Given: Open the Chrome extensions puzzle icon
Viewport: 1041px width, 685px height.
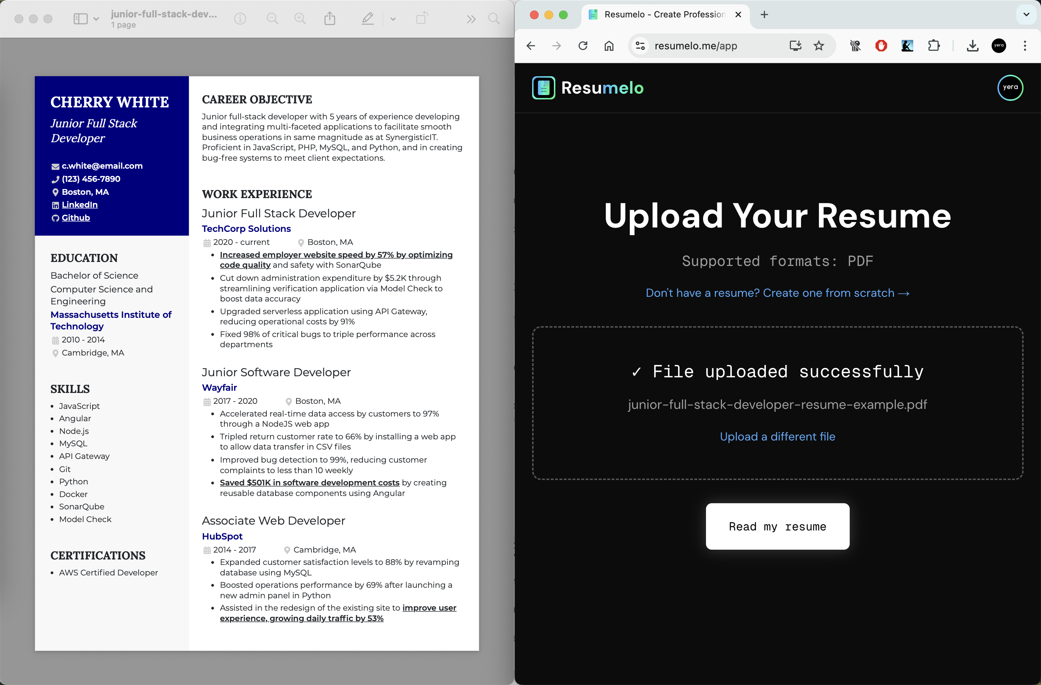Looking at the screenshot, I should pos(934,45).
